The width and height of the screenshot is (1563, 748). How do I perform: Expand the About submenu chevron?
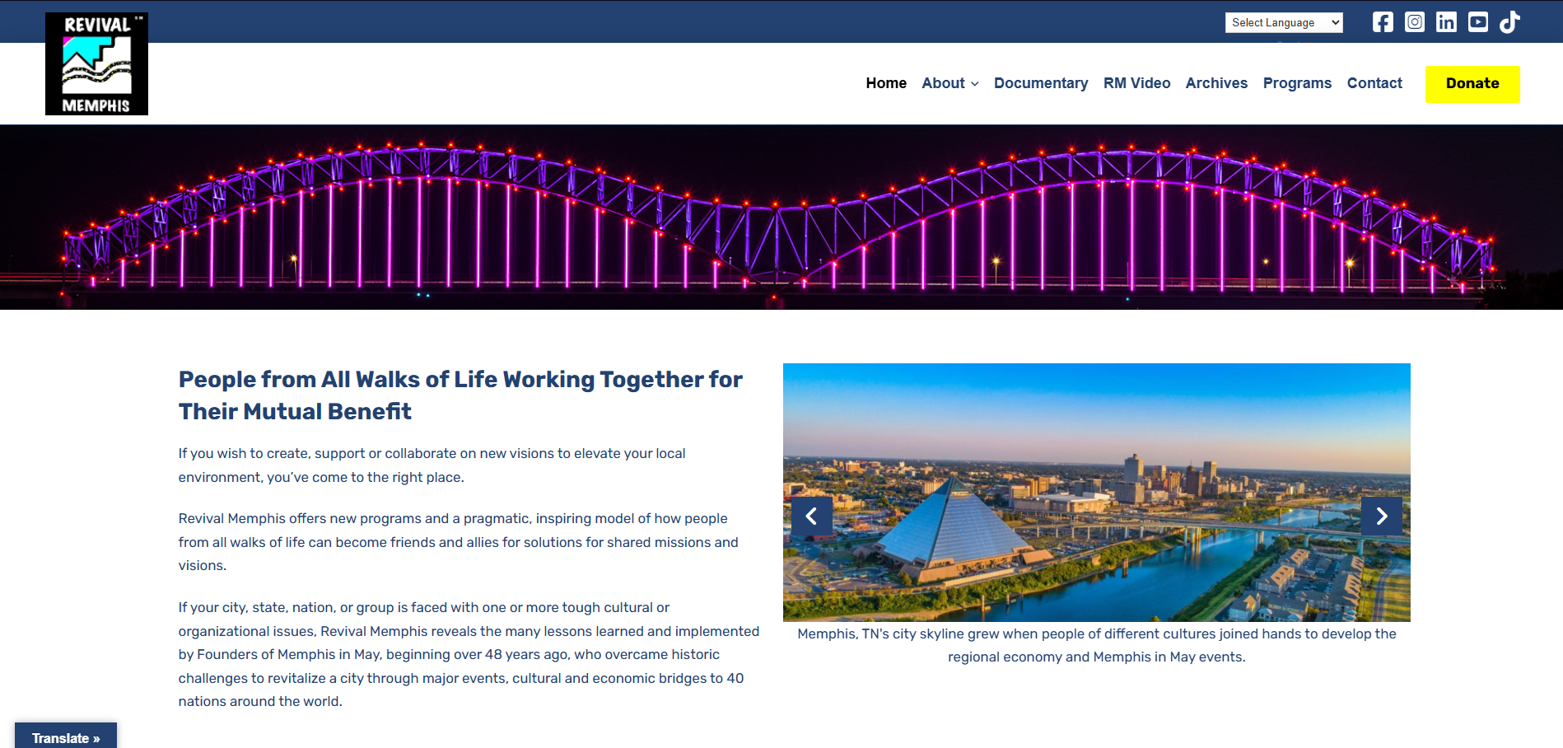[975, 84]
